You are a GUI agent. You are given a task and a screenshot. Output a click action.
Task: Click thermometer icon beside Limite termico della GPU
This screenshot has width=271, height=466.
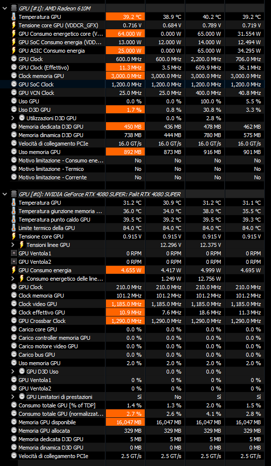[x=14, y=228]
